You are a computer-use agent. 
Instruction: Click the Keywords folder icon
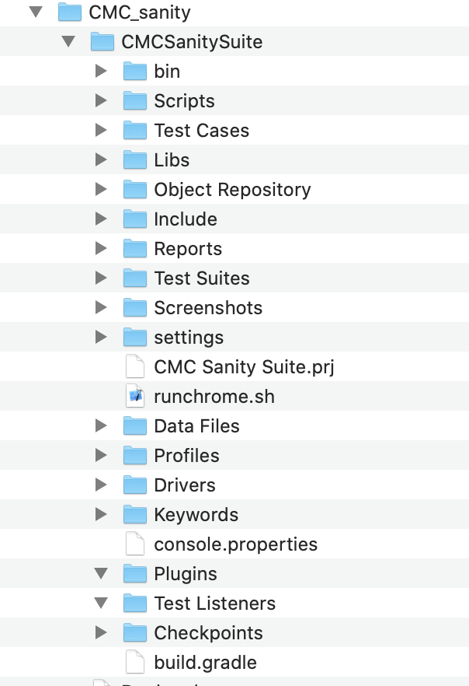coord(135,515)
